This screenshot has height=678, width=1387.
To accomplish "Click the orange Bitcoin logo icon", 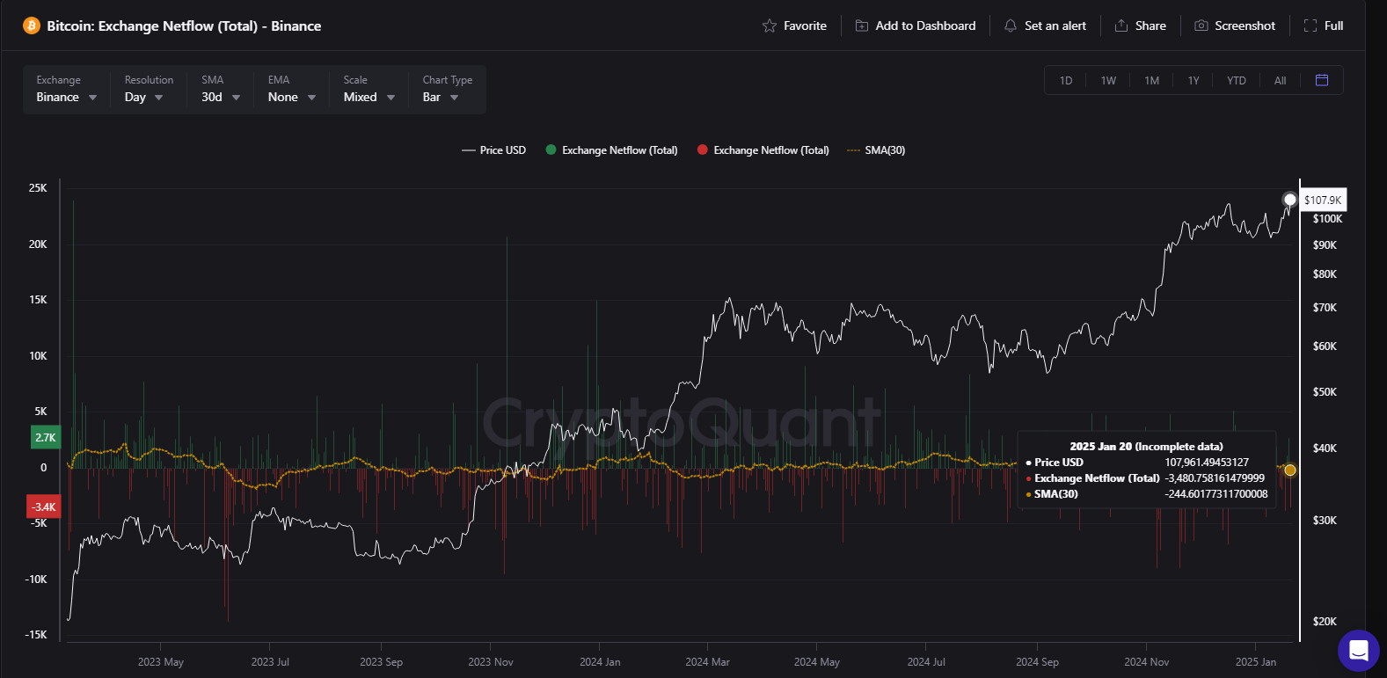I will [32, 26].
